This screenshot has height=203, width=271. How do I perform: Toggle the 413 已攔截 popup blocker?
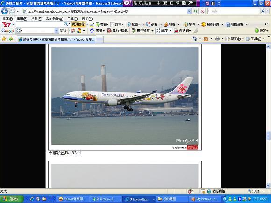point(117,31)
